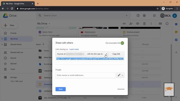The height and width of the screenshot is (101, 180).
Task: Open the DemoLesson quick access card
Action: click(x=98, y=33)
